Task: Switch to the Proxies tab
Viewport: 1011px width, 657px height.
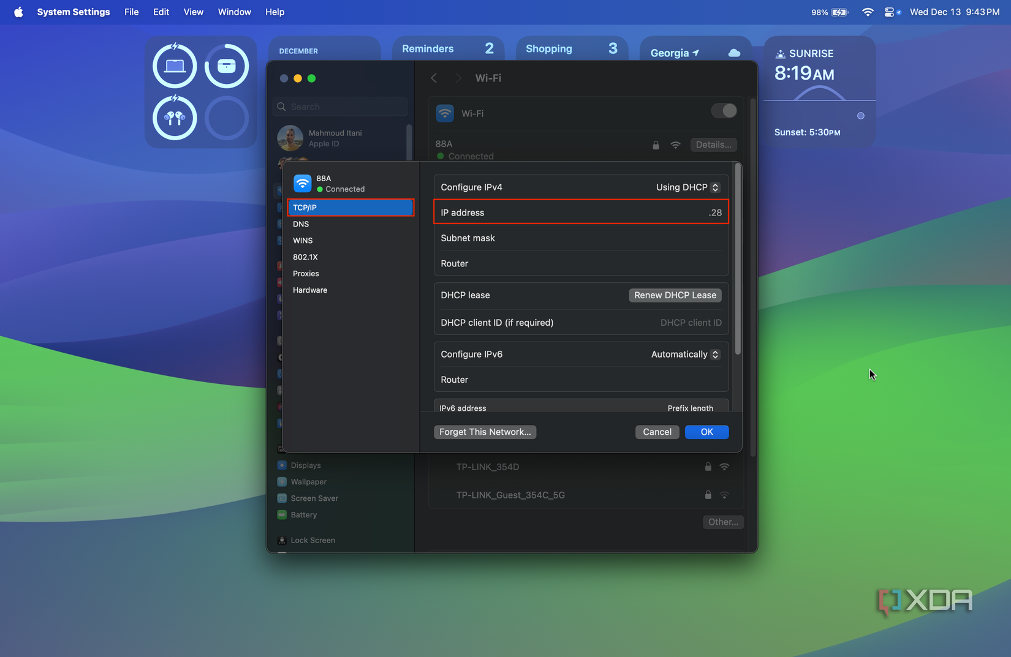Action: pos(306,274)
